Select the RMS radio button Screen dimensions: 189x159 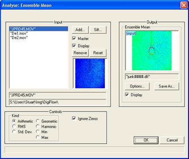pos(14,126)
